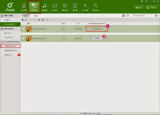Focus the search all apps field
This screenshot has height=115, width=160.
click(143, 15)
